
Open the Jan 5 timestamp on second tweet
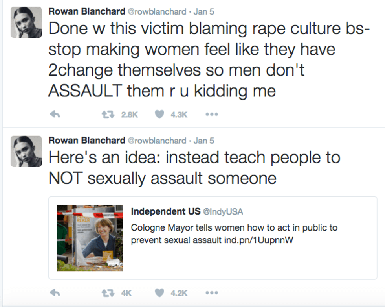[x=204, y=141]
